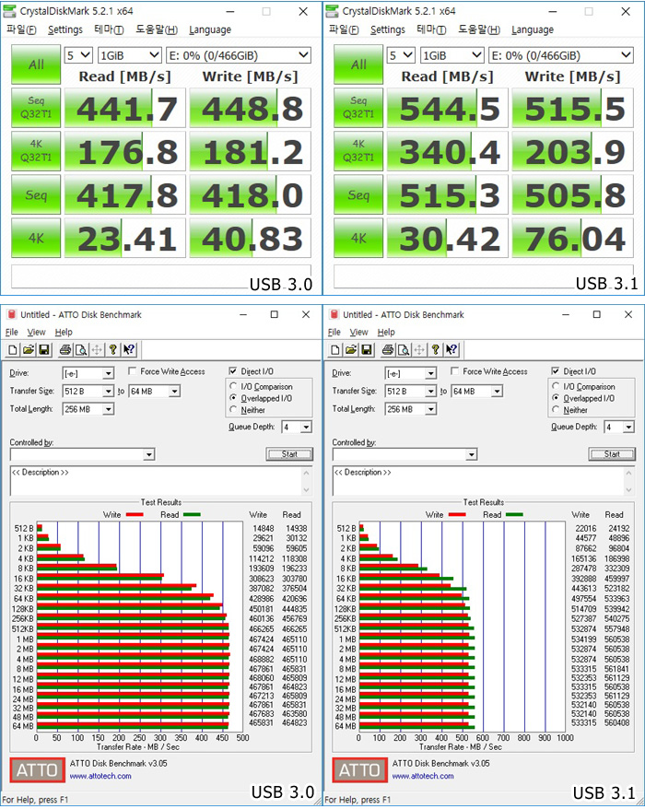
Task: Open test count dropdown in USB 3.0 CrystalDiskMark
Action: (78, 55)
